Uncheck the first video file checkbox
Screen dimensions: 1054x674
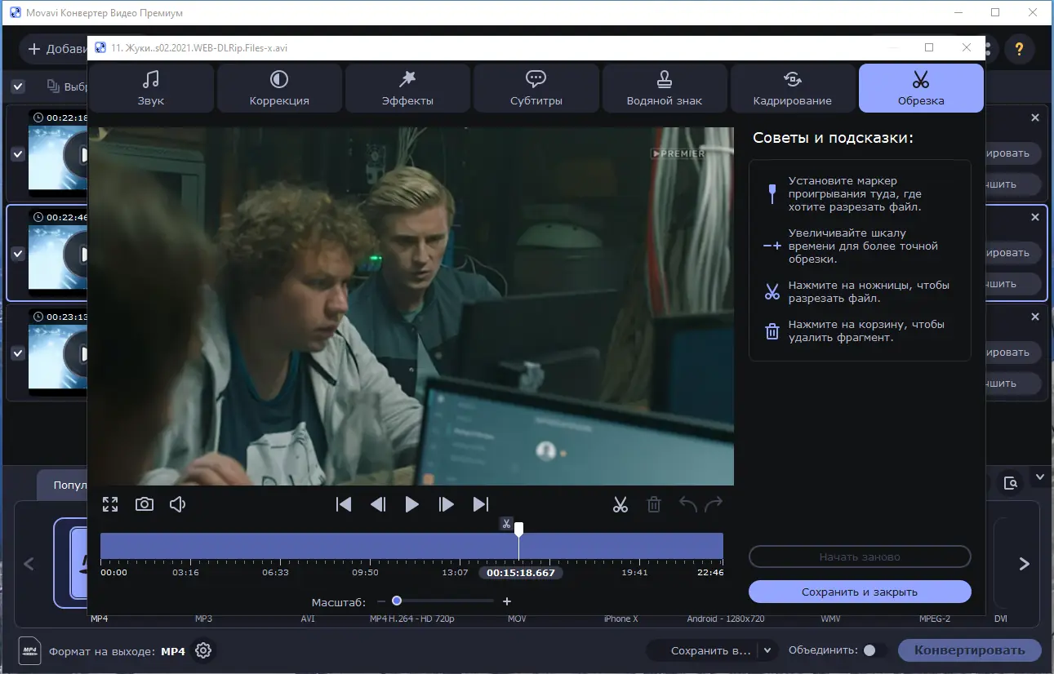point(18,154)
